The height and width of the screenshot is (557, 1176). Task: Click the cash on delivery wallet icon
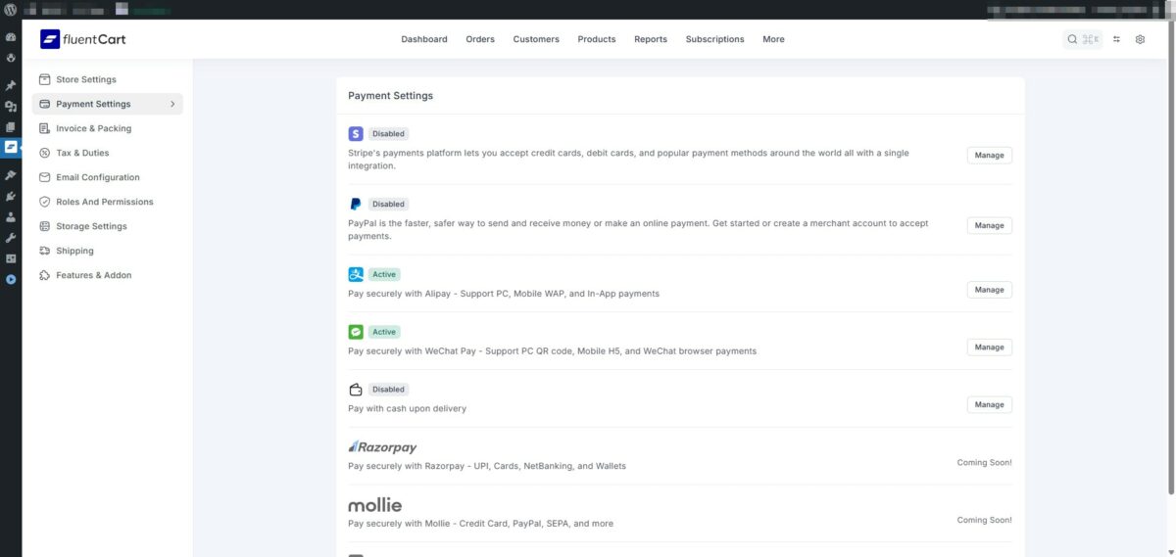[356, 390]
